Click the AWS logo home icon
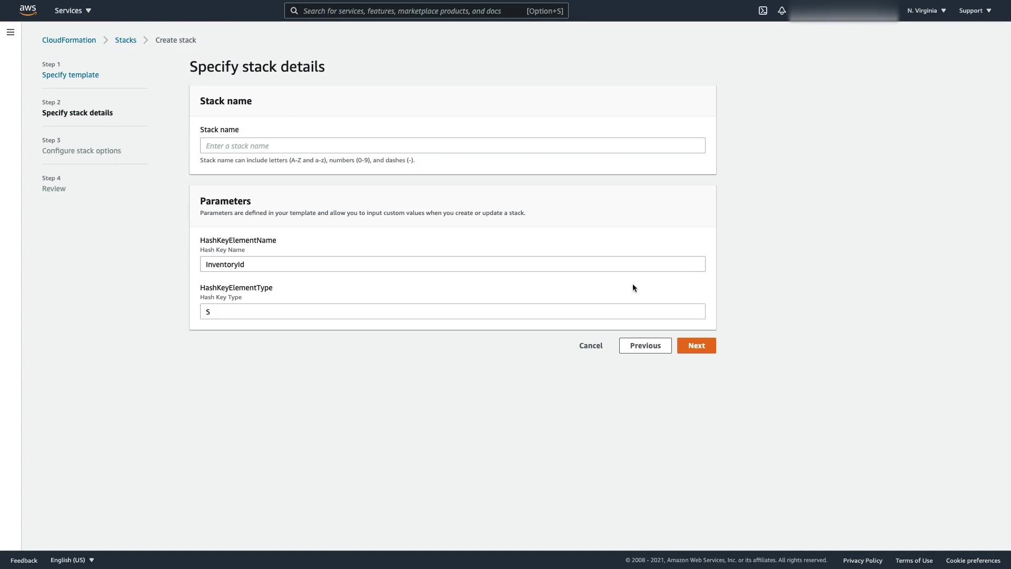Image resolution: width=1011 pixels, height=569 pixels. (27, 10)
